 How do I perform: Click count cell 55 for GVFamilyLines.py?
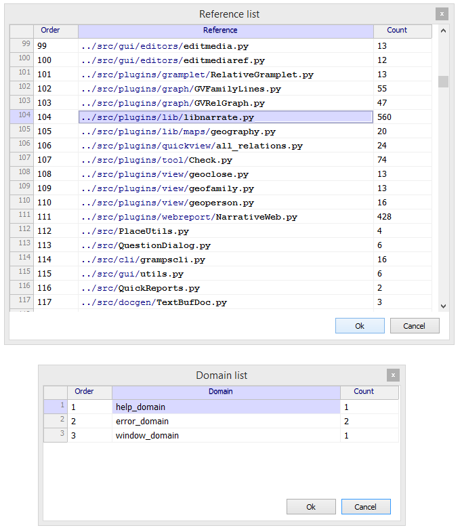[x=402, y=89]
